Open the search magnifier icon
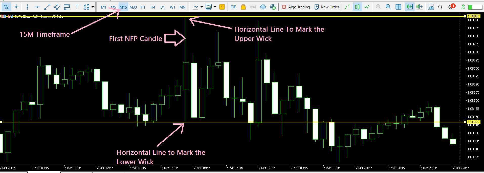The height and width of the screenshot is (173, 484). click(440, 7)
